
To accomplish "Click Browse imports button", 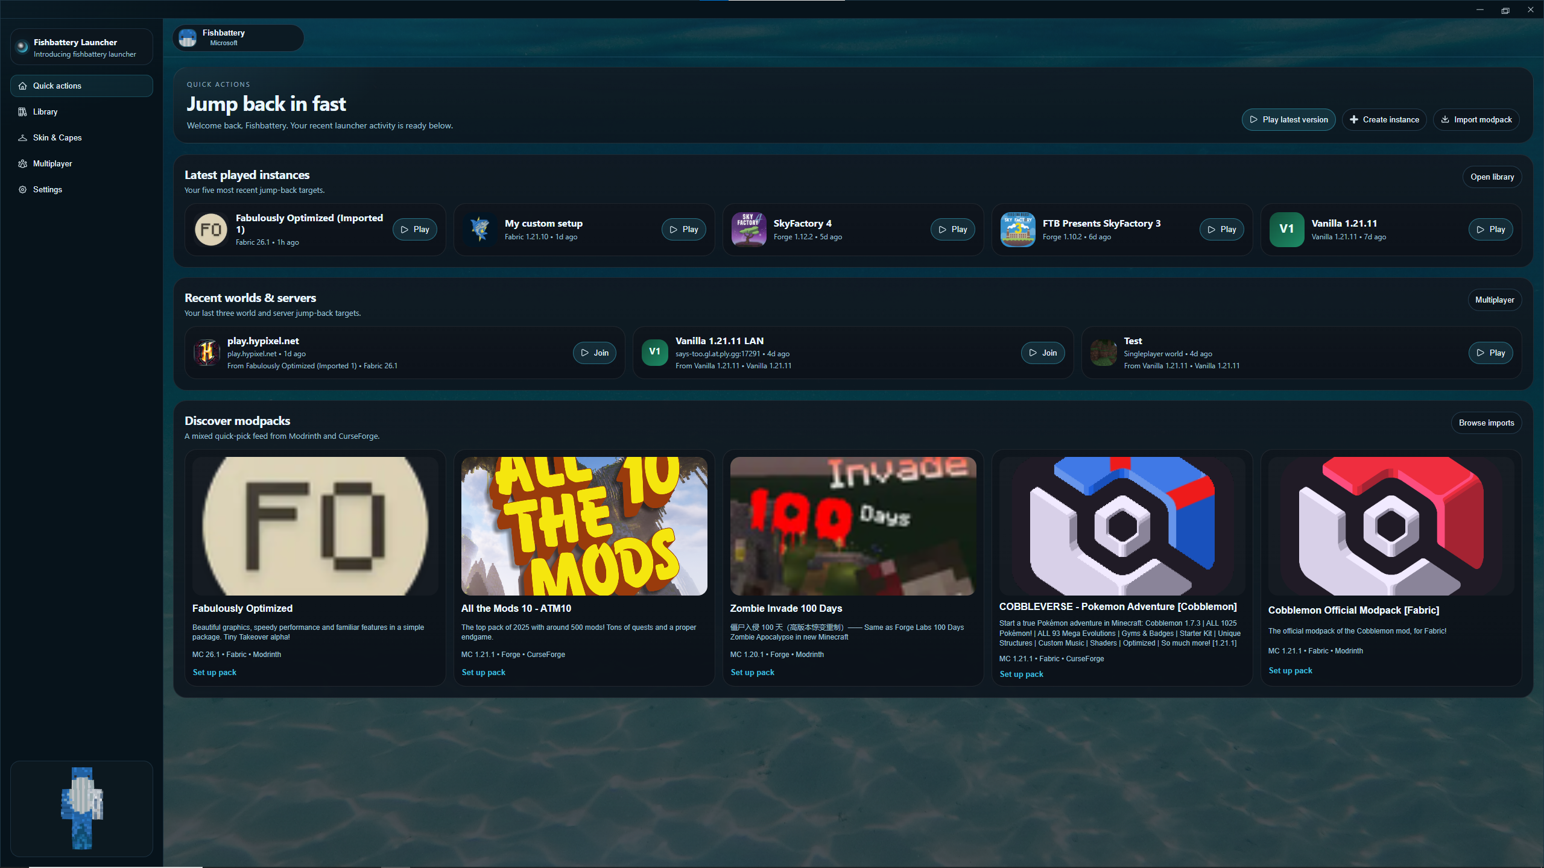I will point(1485,423).
